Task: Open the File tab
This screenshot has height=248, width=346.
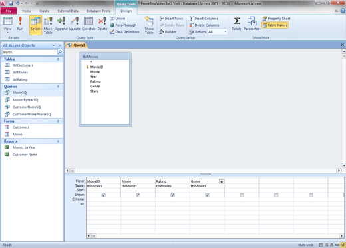Action: pyautogui.click(x=9, y=11)
